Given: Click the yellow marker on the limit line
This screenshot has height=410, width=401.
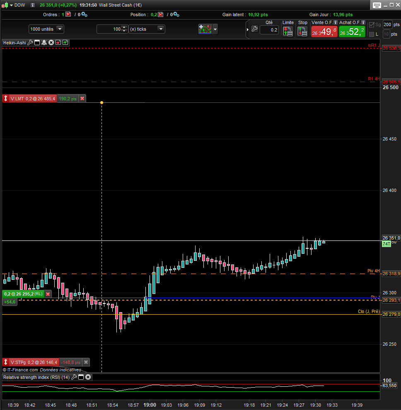Looking at the screenshot, I should tap(101, 102).
